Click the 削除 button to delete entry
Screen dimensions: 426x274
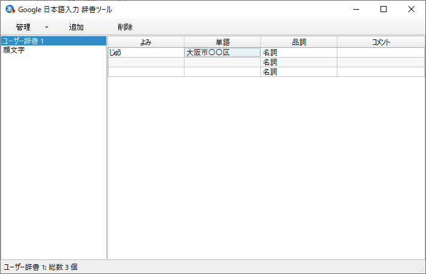coord(125,27)
